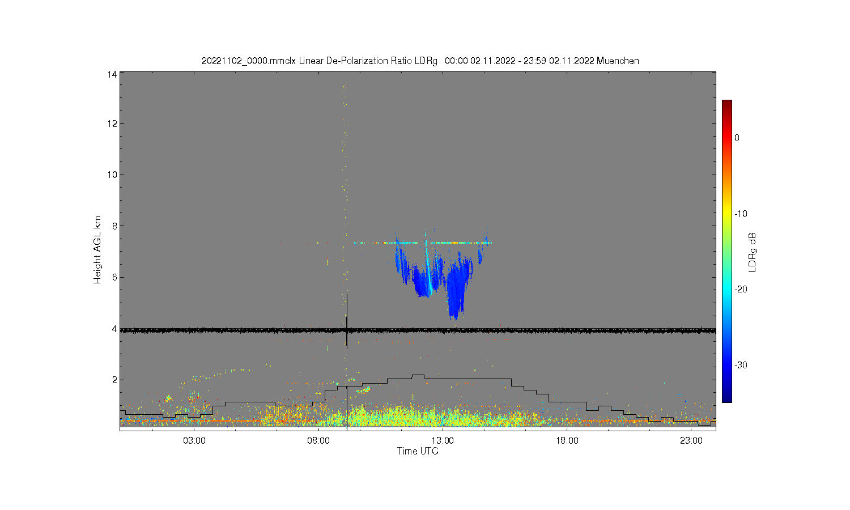The width and height of the screenshot is (850, 510).
Task: Click the colorbar tick label '-10'
Action: pyautogui.click(x=740, y=214)
